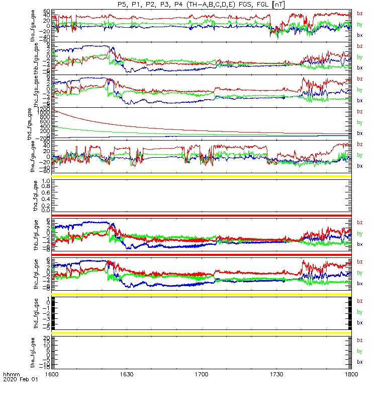Image resolution: width=377 pixels, height=403 pixels.
Task: Click the bx legend of thd_fgl_gse panel
Action: (x=360, y=323)
